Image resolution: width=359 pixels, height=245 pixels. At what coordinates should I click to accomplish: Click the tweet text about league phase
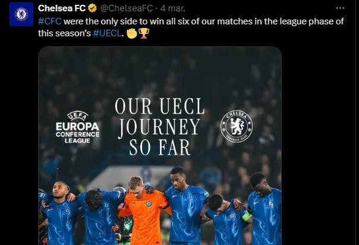tap(191, 27)
